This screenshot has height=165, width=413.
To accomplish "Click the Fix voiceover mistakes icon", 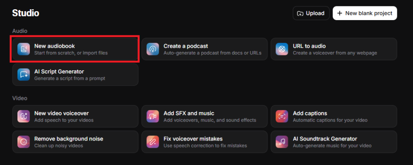I will pyautogui.click(x=153, y=142).
